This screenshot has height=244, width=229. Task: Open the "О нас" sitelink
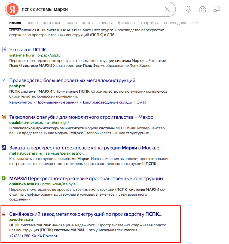141,102
